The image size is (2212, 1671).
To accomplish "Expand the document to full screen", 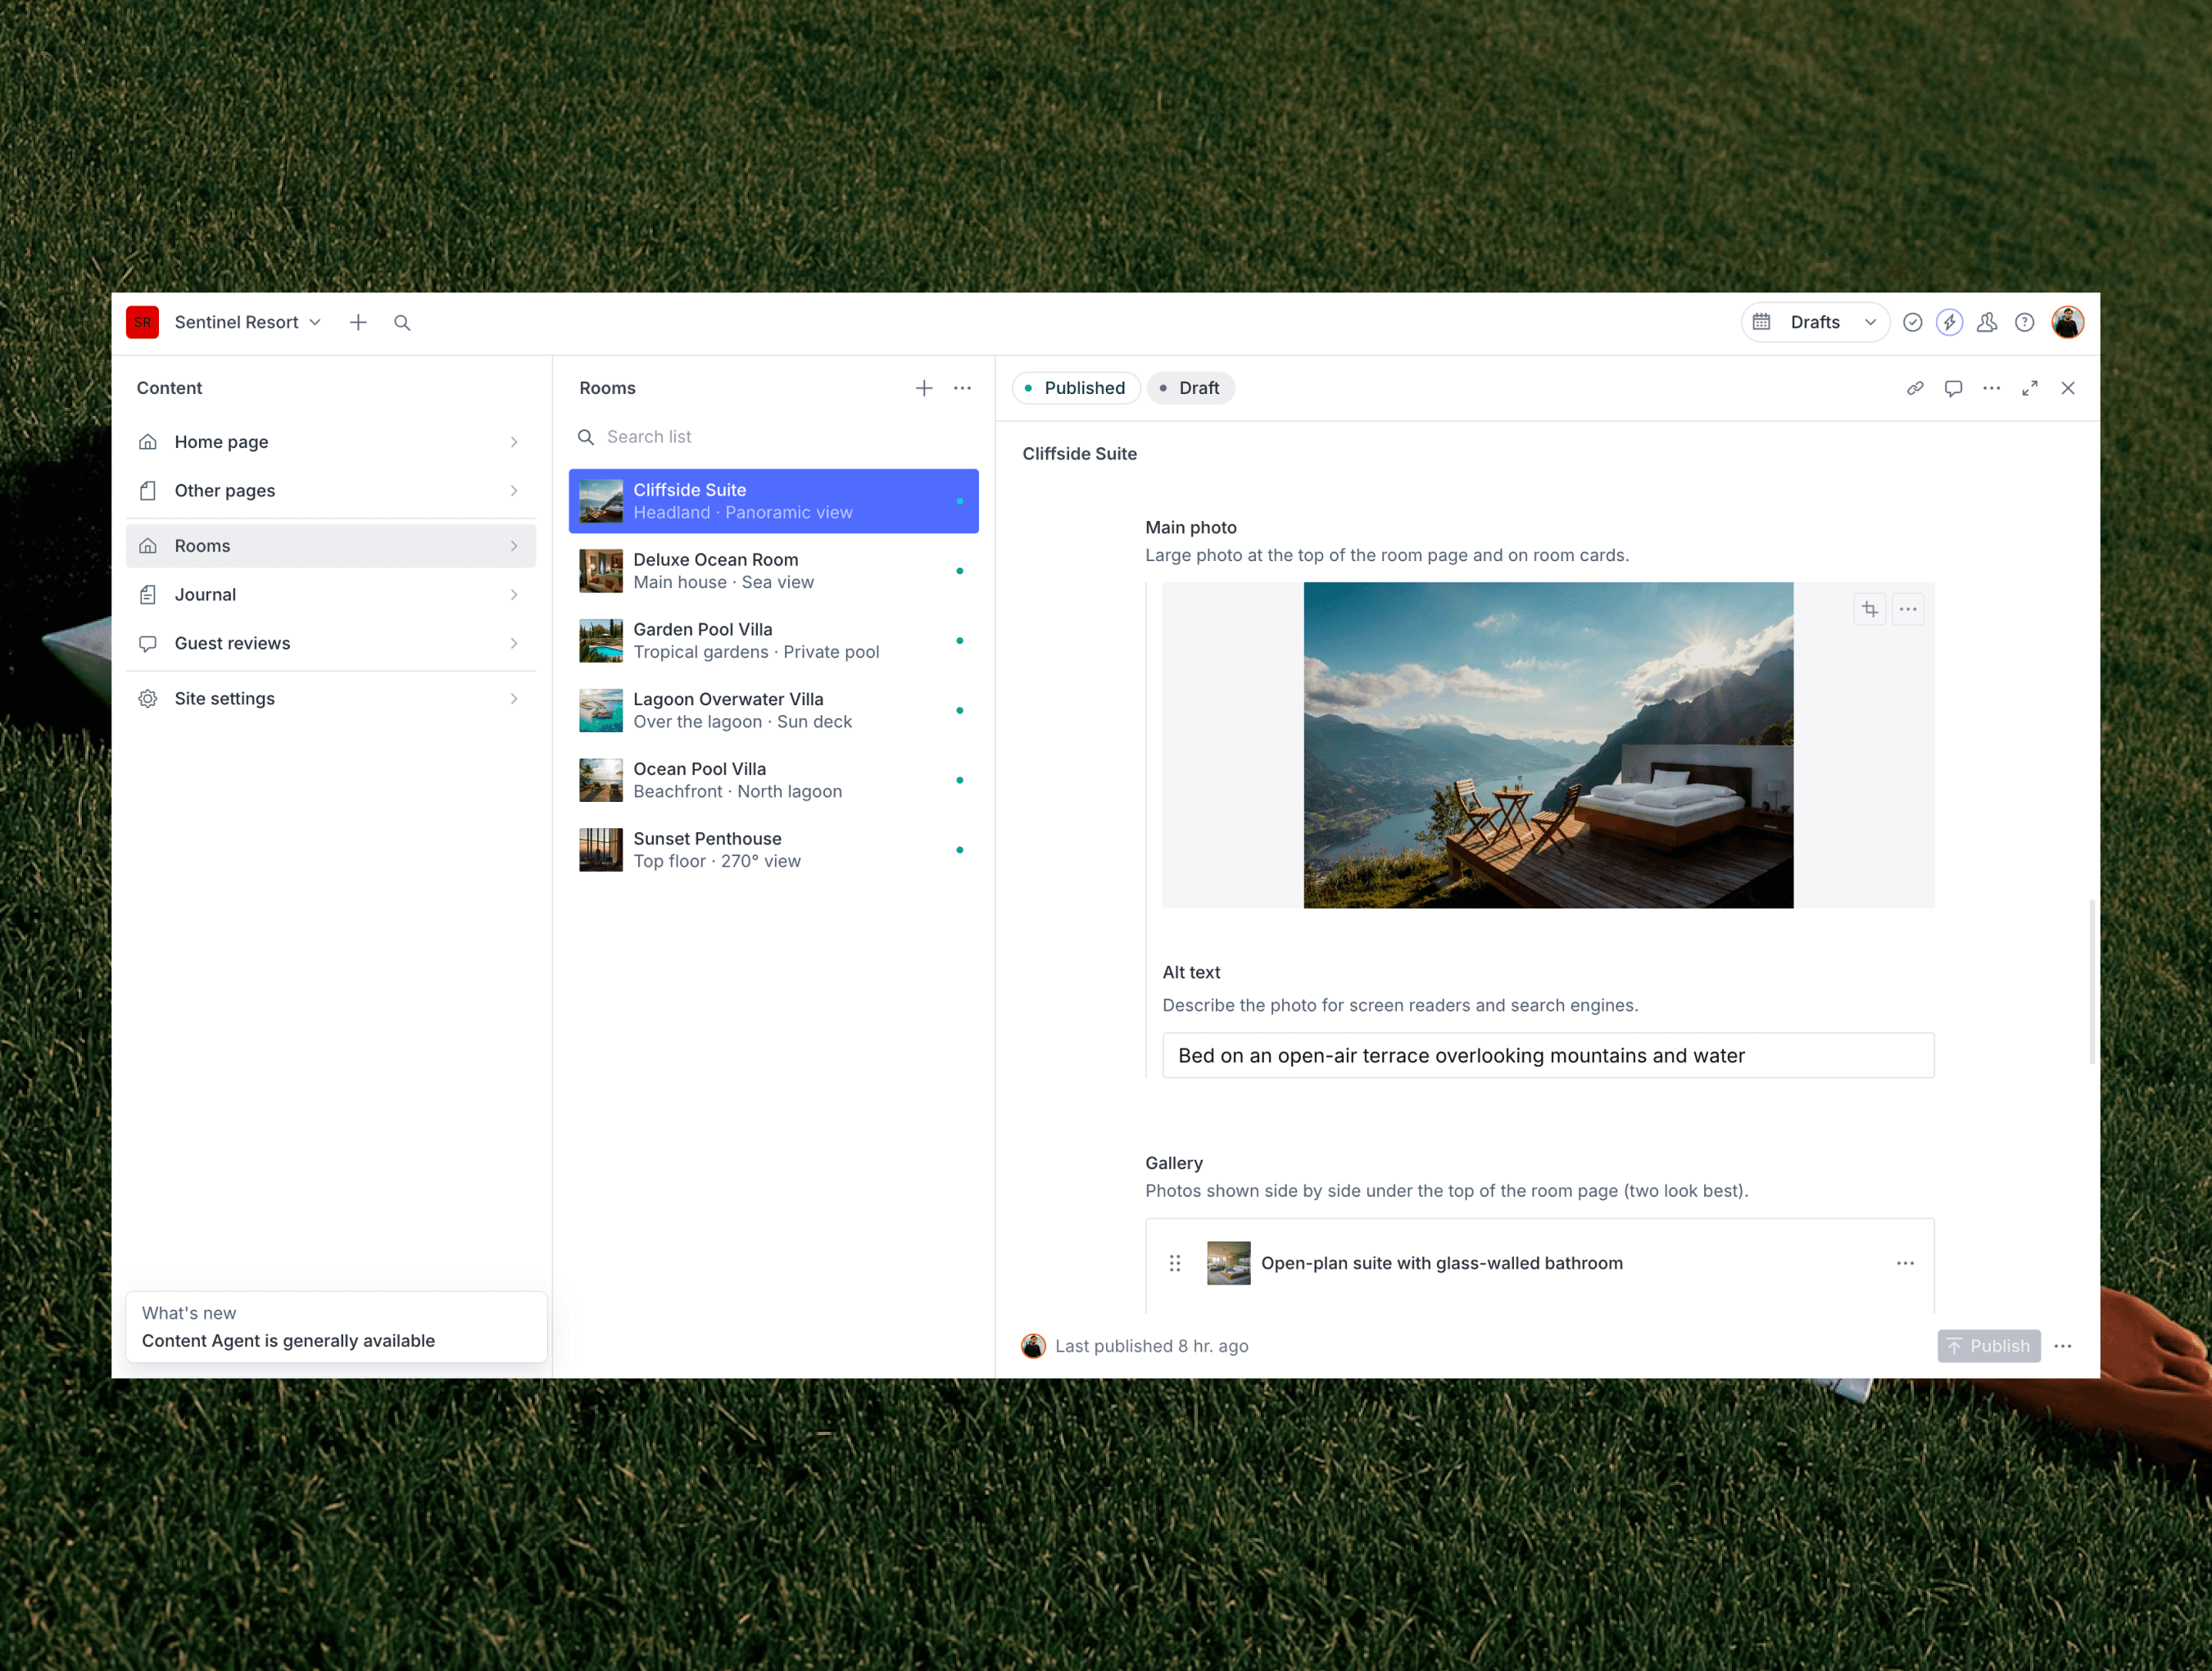I will click(2029, 388).
